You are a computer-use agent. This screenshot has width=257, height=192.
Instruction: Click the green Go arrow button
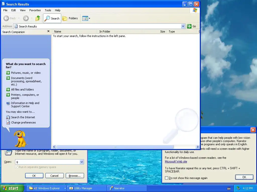click(189, 26)
